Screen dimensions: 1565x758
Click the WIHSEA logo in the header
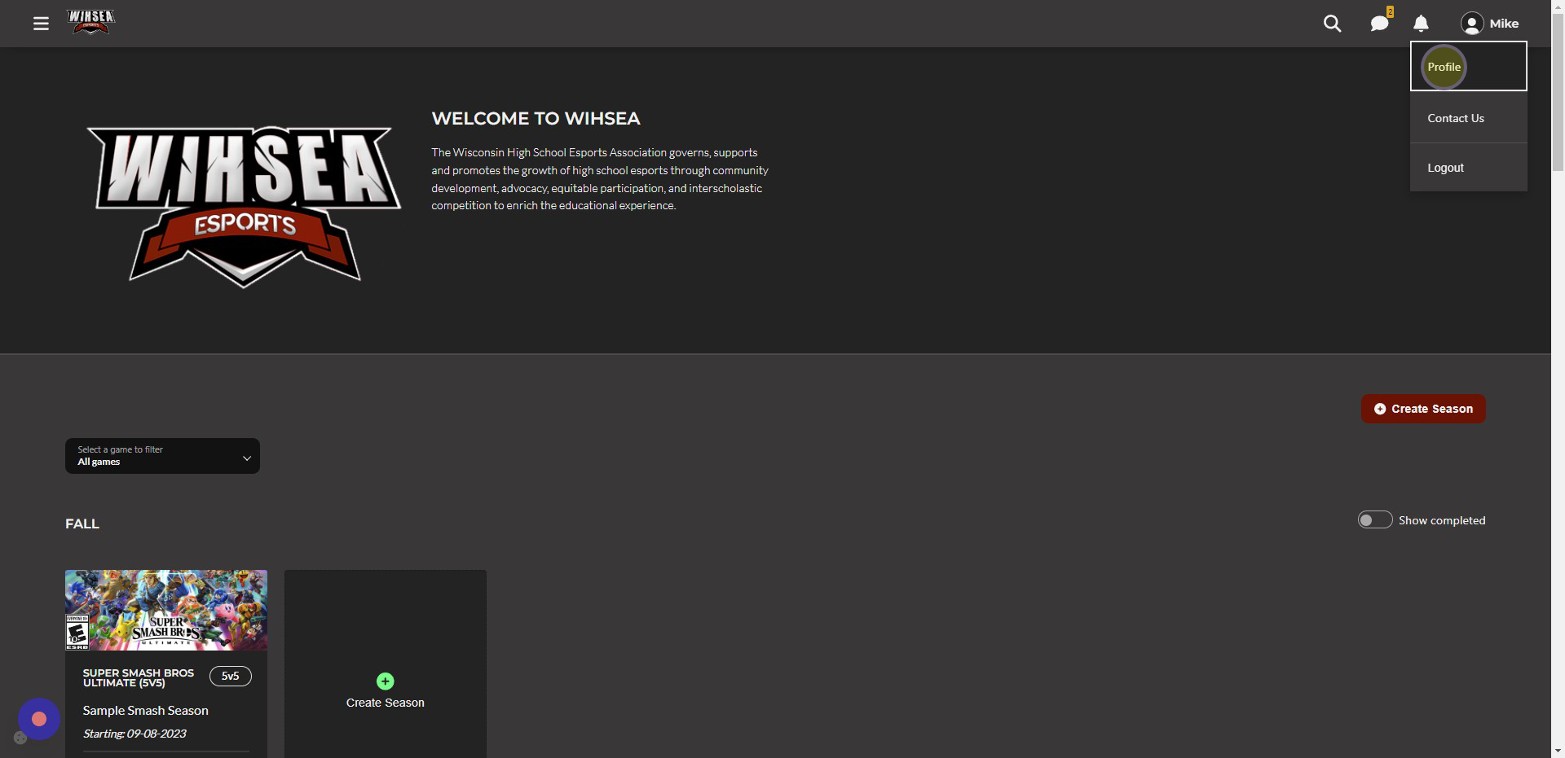pos(90,22)
